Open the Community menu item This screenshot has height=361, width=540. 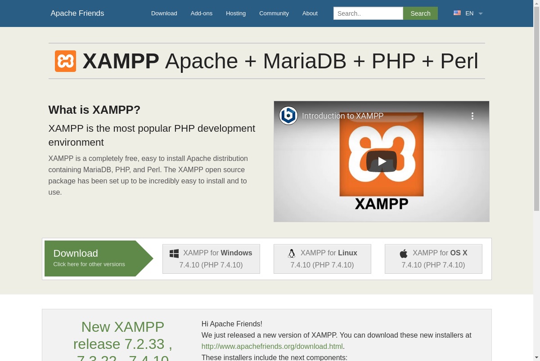[274, 13]
